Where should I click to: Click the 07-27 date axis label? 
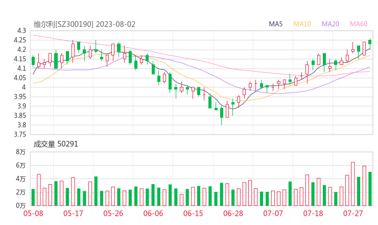(x=353, y=213)
